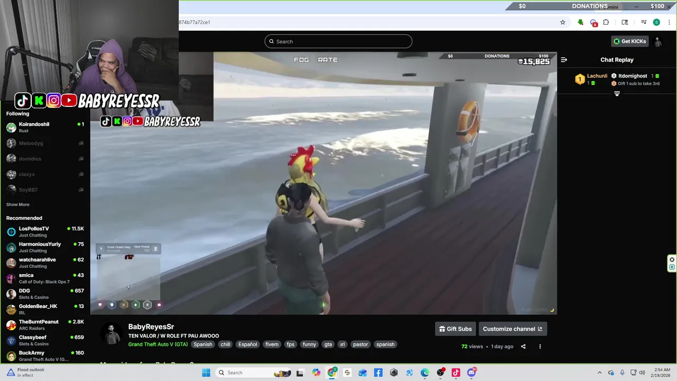Open Facebook app on taskbar
Screen dimensions: 677x381
click(x=378, y=373)
